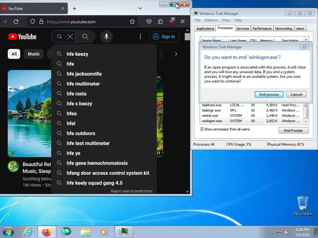
Task: Open the tracking protection shield icon
Action: click(32, 22)
